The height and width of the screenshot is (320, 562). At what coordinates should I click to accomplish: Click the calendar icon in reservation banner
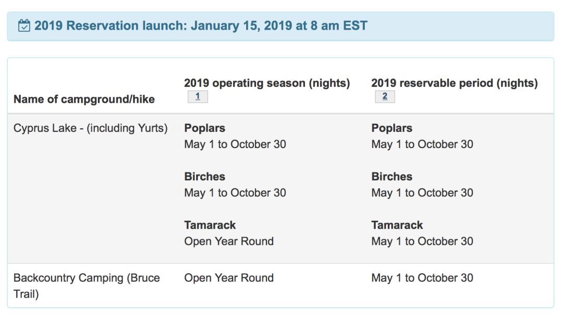coord(24,26)
